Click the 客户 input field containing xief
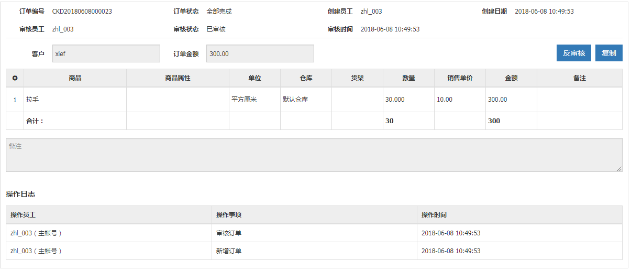 coord(106,53)
